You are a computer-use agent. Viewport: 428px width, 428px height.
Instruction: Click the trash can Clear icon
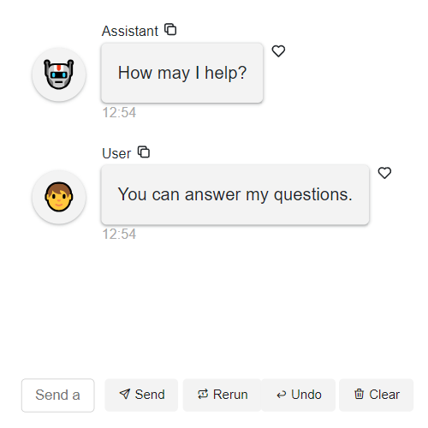(359, 394)
